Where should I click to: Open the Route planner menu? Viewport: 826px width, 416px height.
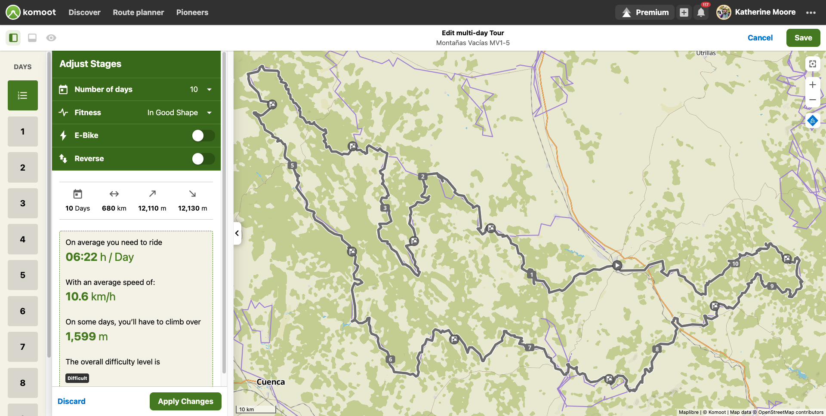click(138, 12)
